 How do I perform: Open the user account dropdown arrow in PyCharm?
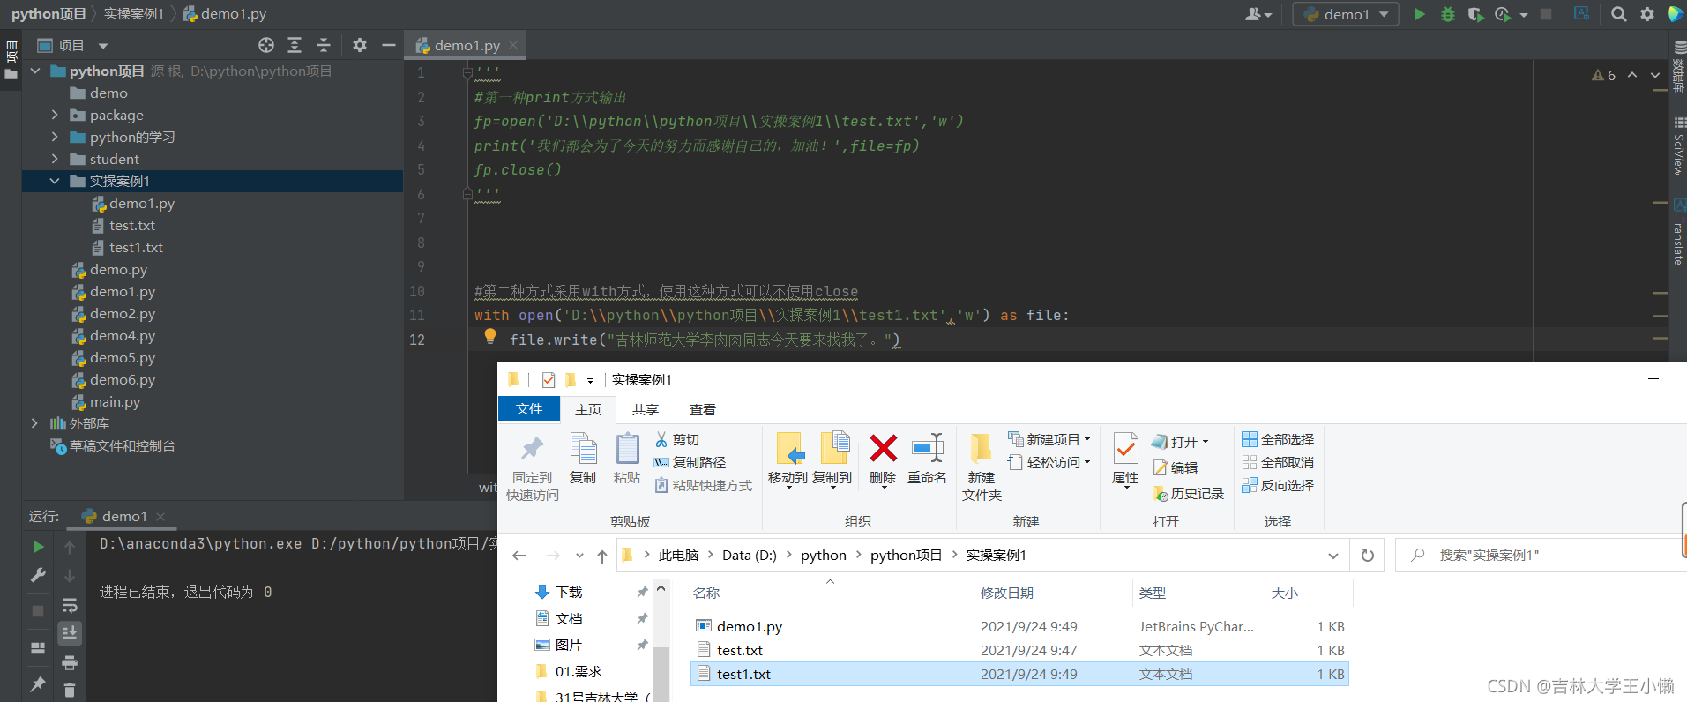[1268, 15]
